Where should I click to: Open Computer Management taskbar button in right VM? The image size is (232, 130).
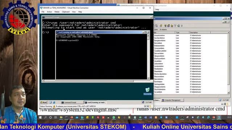(173, 100)
